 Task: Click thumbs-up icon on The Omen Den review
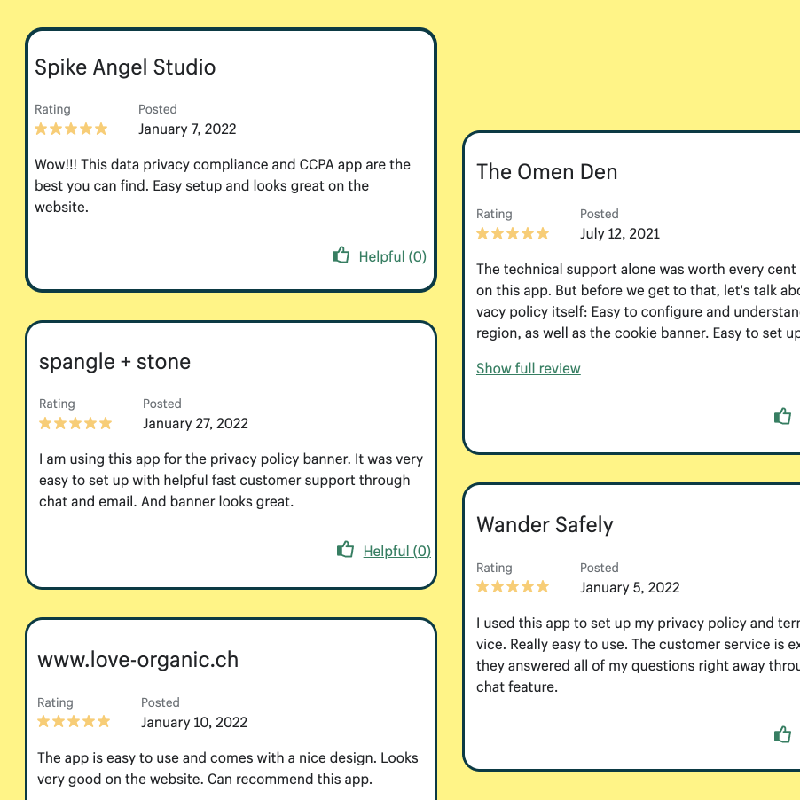click(782, 416)
